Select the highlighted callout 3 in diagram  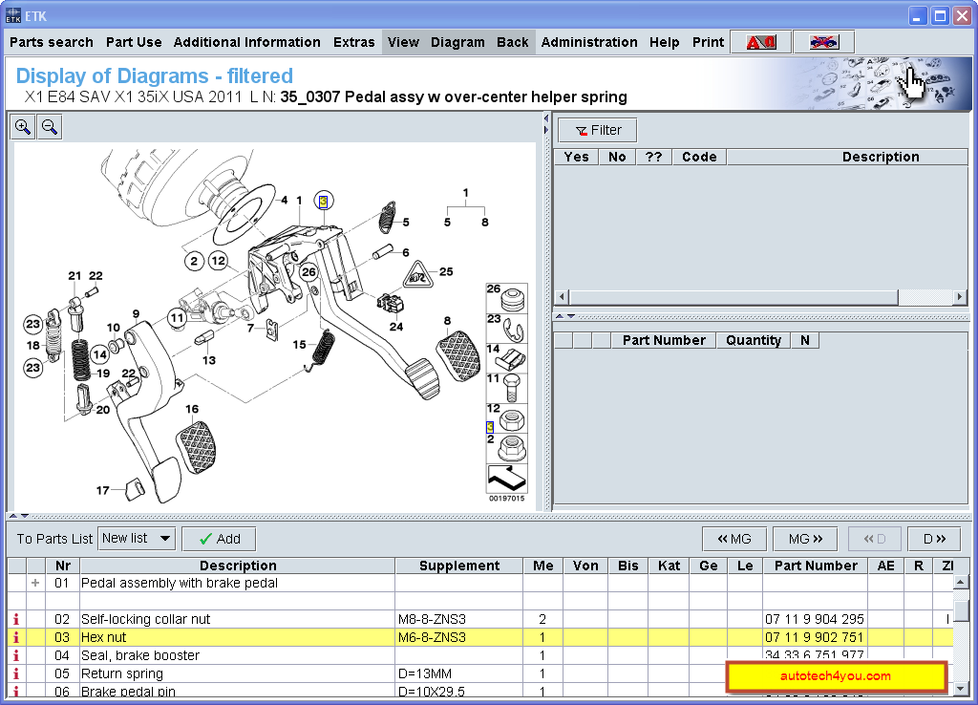coord(323,201)
